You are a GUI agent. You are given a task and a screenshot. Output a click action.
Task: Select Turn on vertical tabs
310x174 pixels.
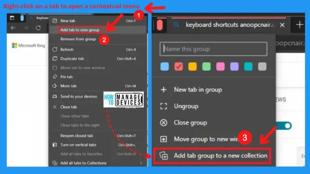pyautogui.click(x=78, y=145)
